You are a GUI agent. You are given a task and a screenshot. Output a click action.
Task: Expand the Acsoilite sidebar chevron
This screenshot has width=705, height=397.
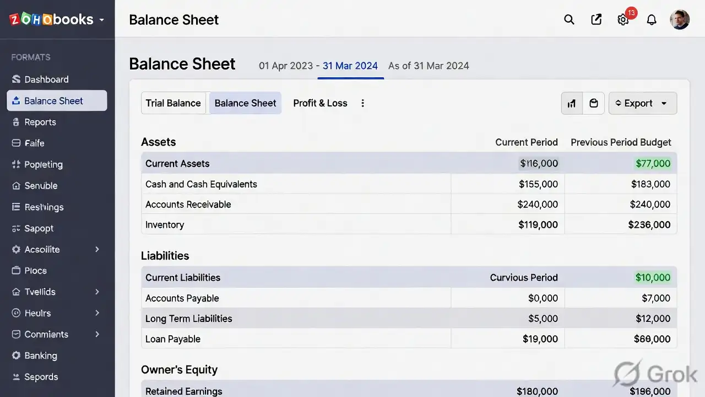97,249
